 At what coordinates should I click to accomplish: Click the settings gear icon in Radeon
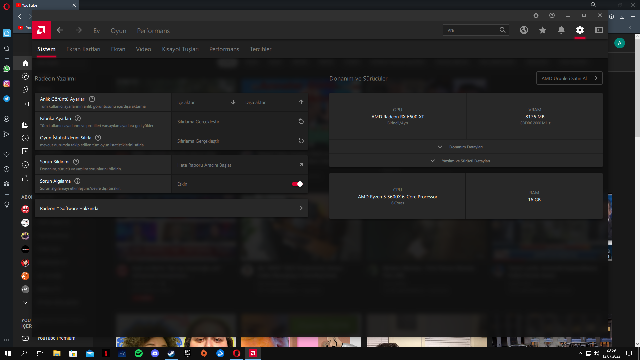point(580,30)
